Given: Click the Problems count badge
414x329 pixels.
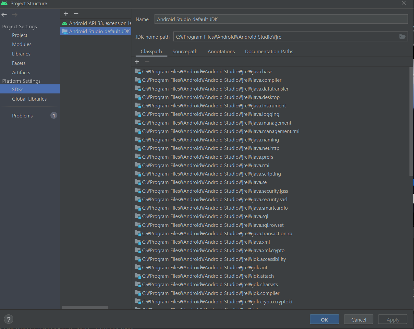Looking at the screenshot, I should click(54, 116).
